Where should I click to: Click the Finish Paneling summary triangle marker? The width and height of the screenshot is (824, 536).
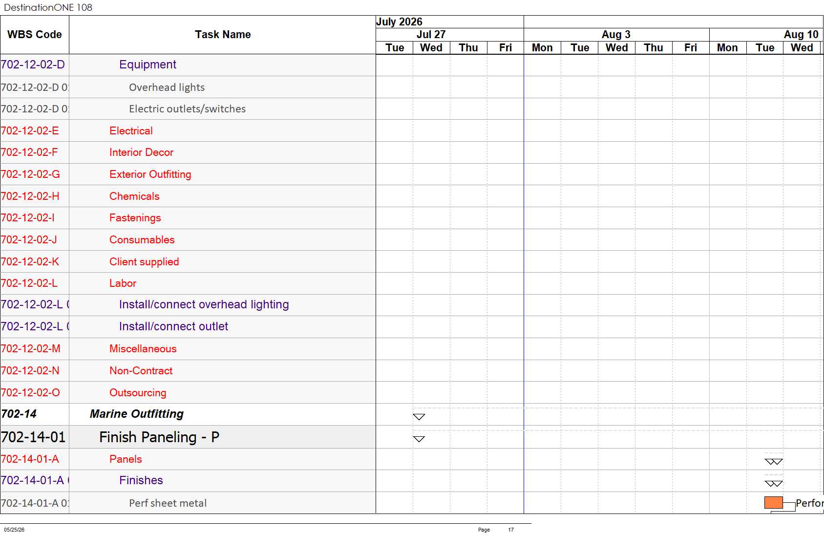click(x=419, y=439)
